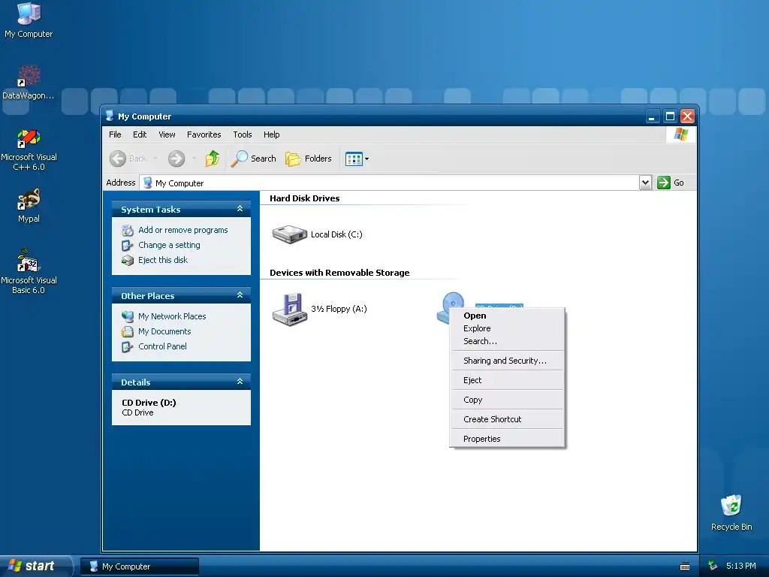Open the Address bar dropdown arrow

tap(645, 183)
